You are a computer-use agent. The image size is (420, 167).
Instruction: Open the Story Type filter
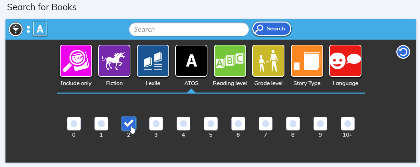pos(307,61)
